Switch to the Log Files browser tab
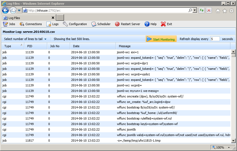The height and width of the screenshot is (151, 237). point(28,18)
